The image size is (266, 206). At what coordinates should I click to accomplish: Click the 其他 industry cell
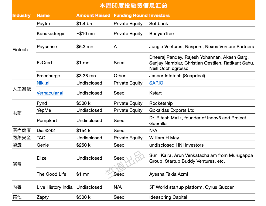coord(17,197)
